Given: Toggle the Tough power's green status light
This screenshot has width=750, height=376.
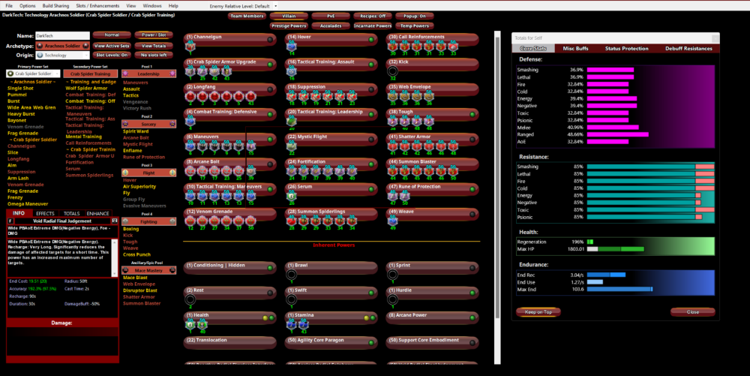Looking at the screenshot, I should [x=472, y=114].
